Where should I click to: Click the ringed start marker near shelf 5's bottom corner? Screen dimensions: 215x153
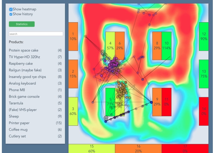[106, 118]
